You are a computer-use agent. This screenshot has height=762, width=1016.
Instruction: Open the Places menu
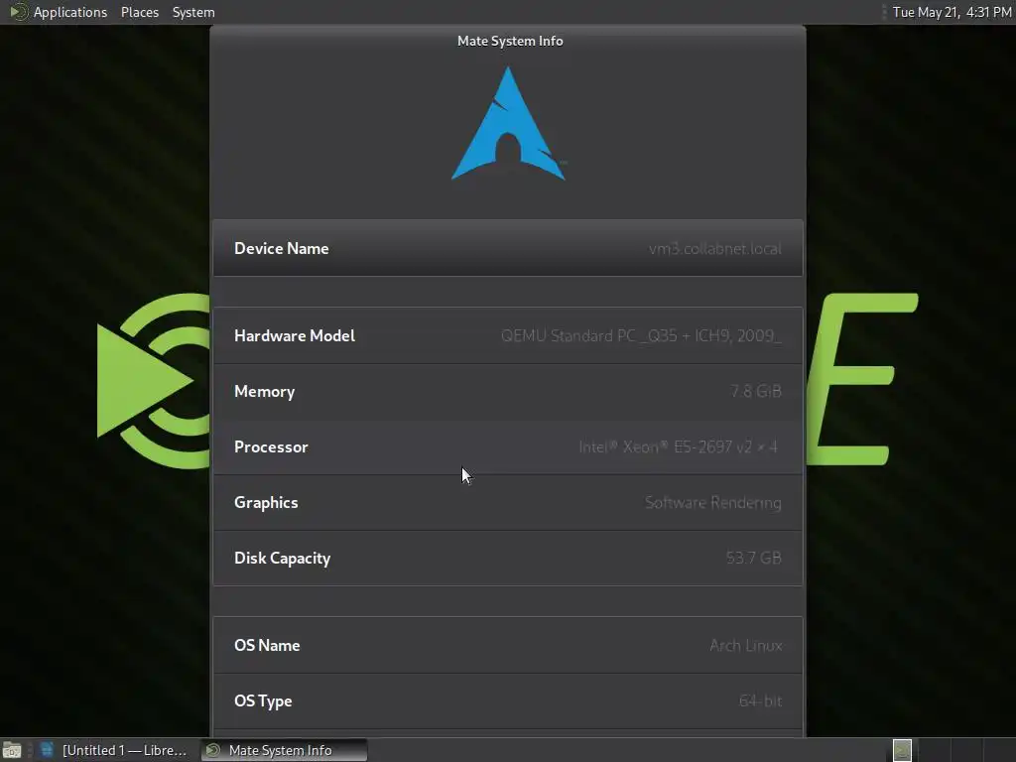pyautogui.click(x=139, y=12)
